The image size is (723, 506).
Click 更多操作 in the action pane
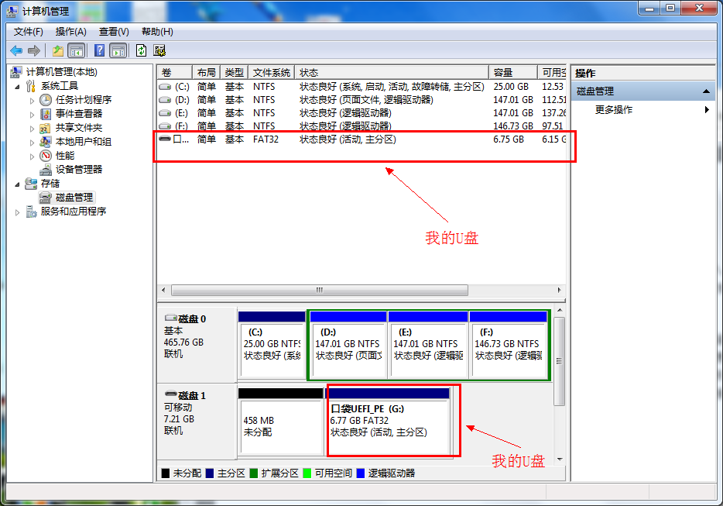612,108
